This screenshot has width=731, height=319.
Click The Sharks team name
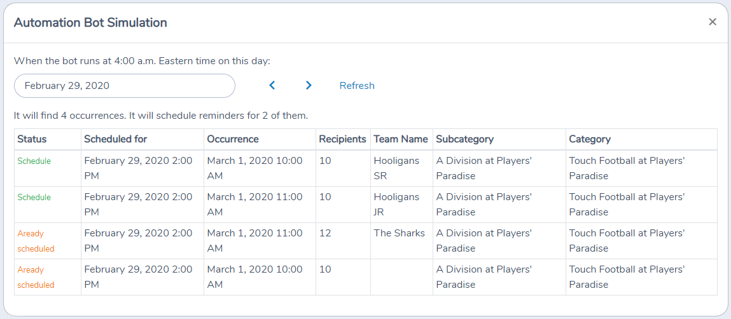(399, 233)
